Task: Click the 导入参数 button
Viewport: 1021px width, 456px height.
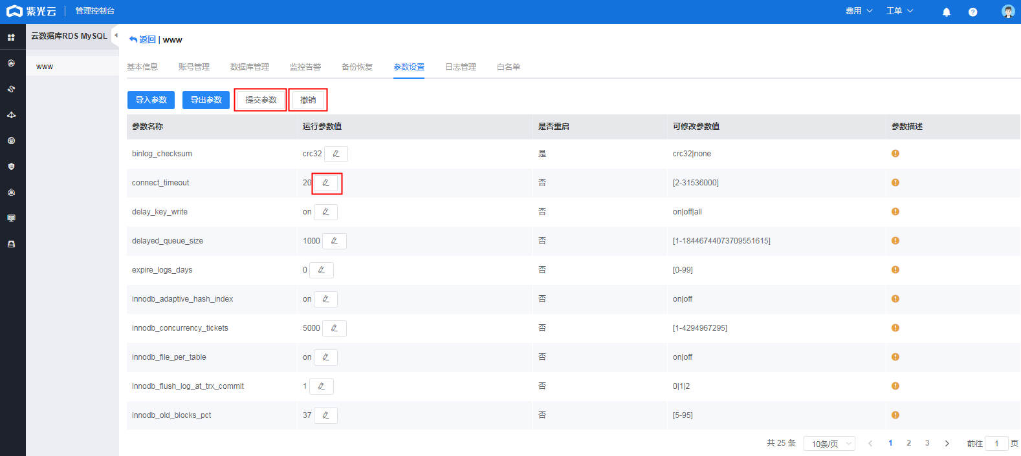Action: (151, 100)
